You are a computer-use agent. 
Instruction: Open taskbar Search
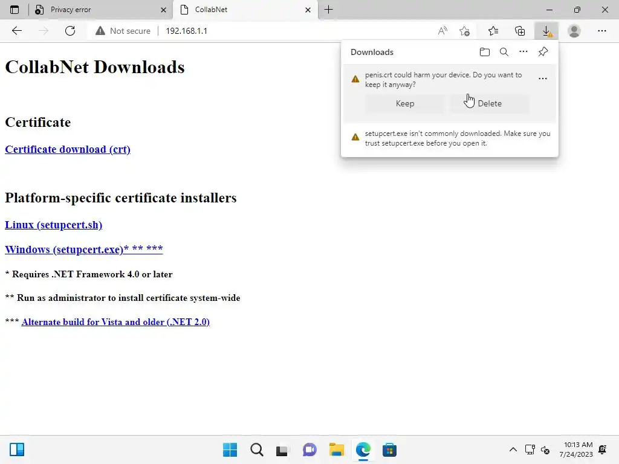(256, 449)
